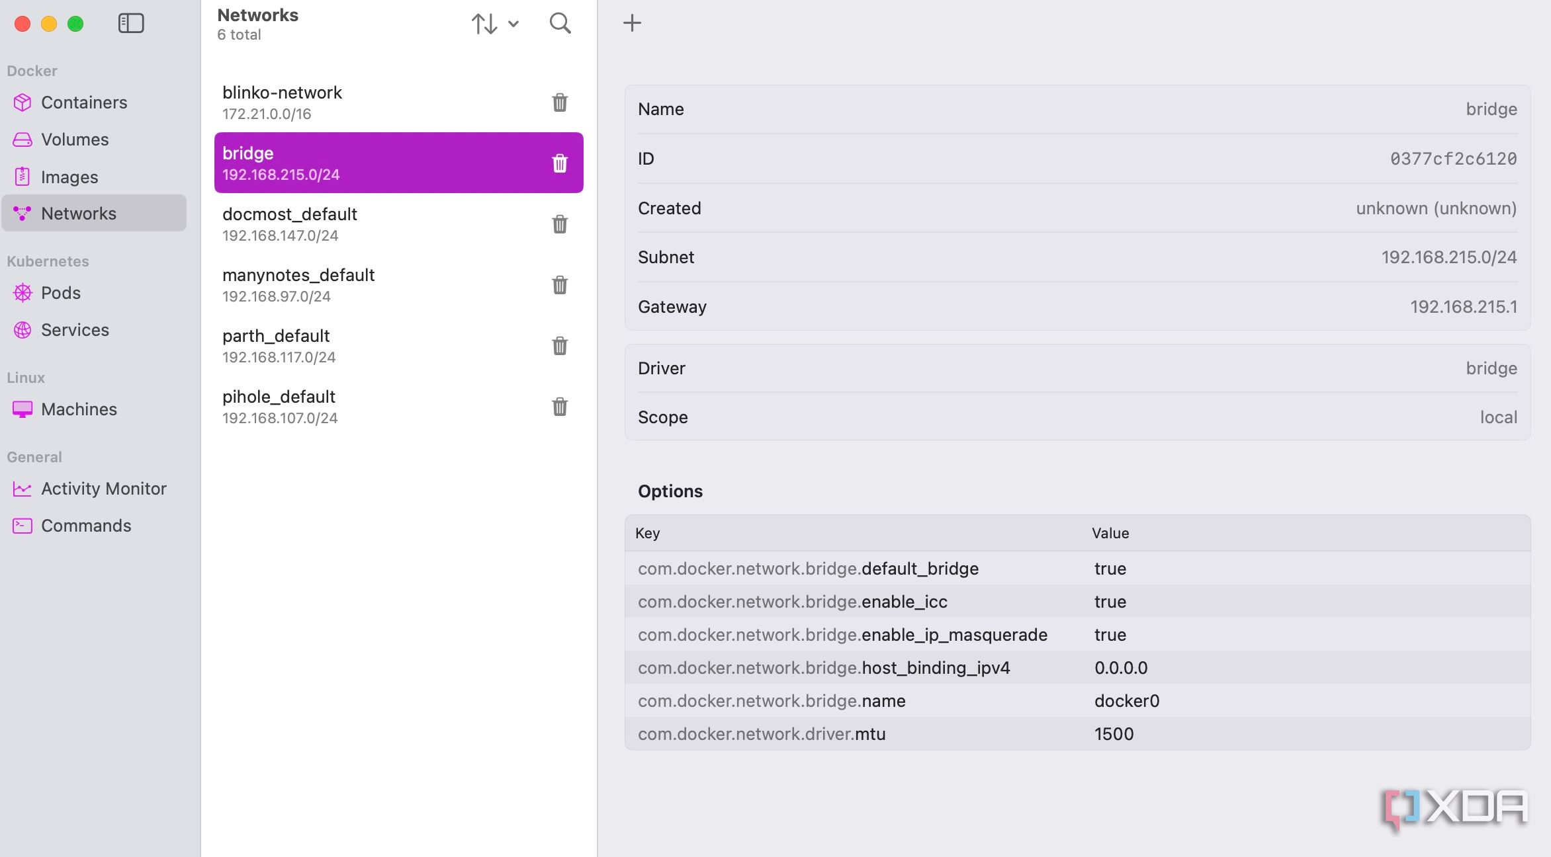Click the Key column header

pyautogui.click(x=647, y=533)
